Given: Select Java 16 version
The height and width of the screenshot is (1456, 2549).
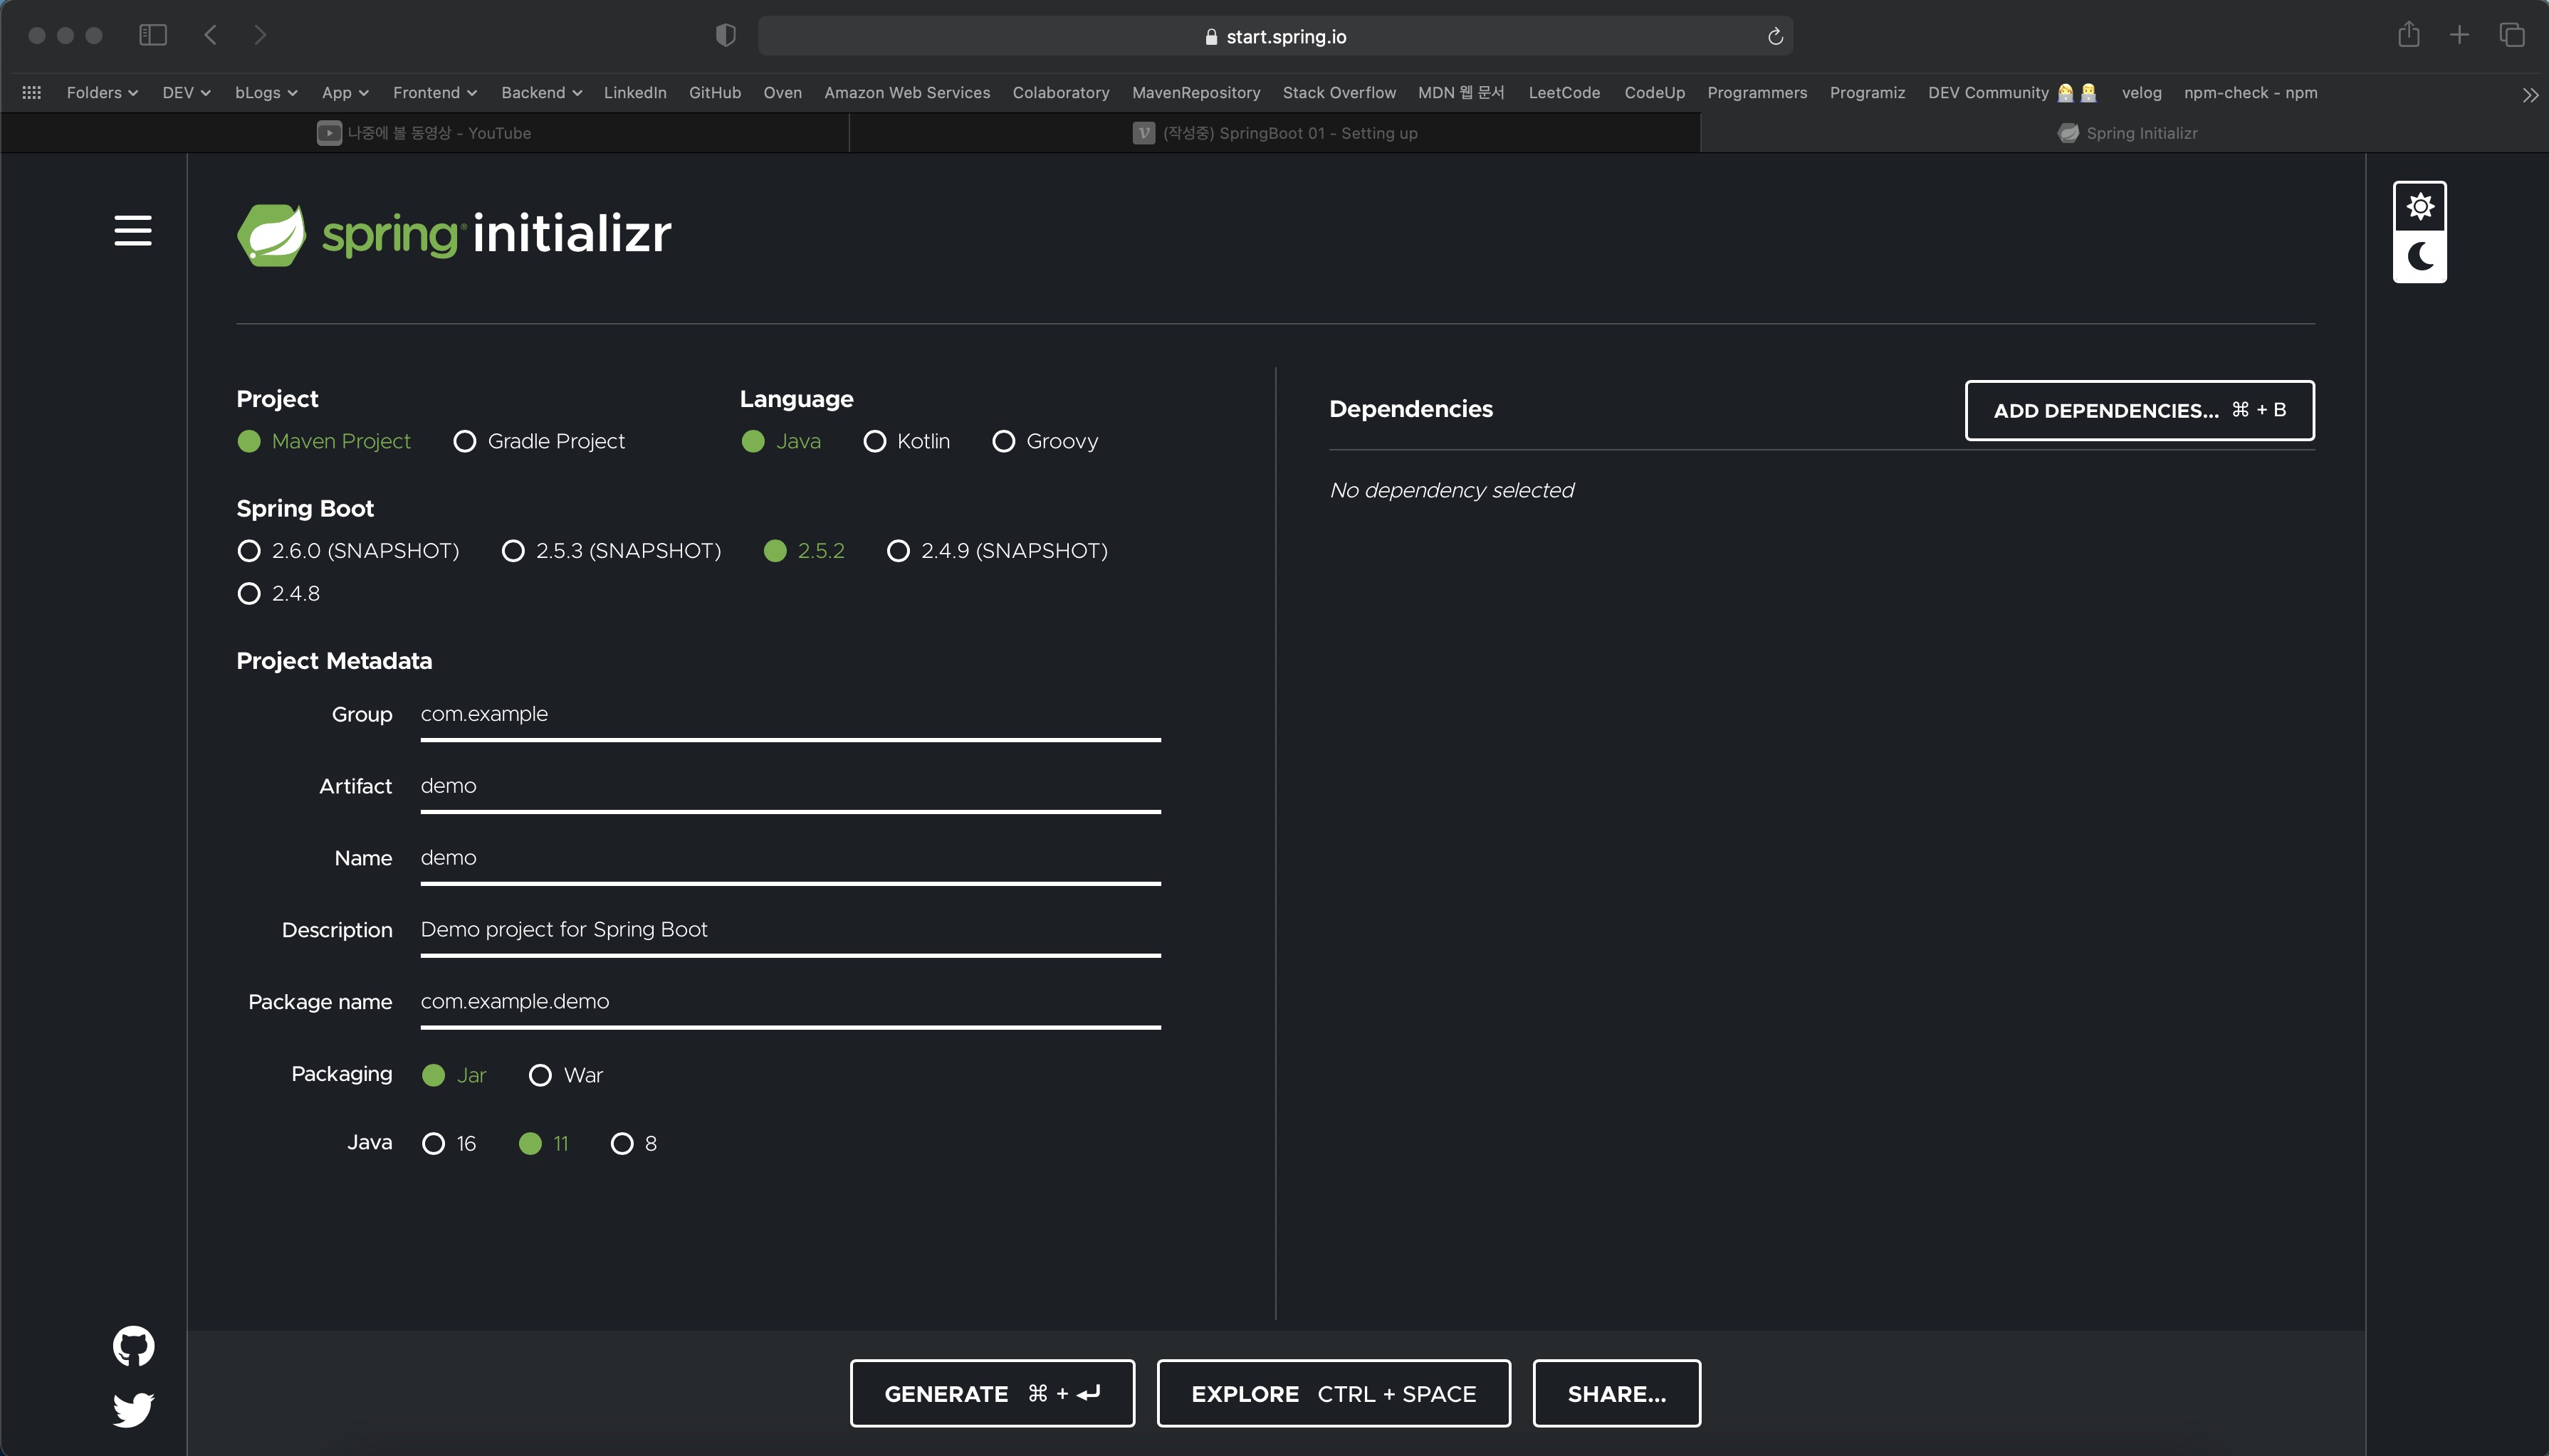Looking at the screenshot, I should coord(449,1144).
